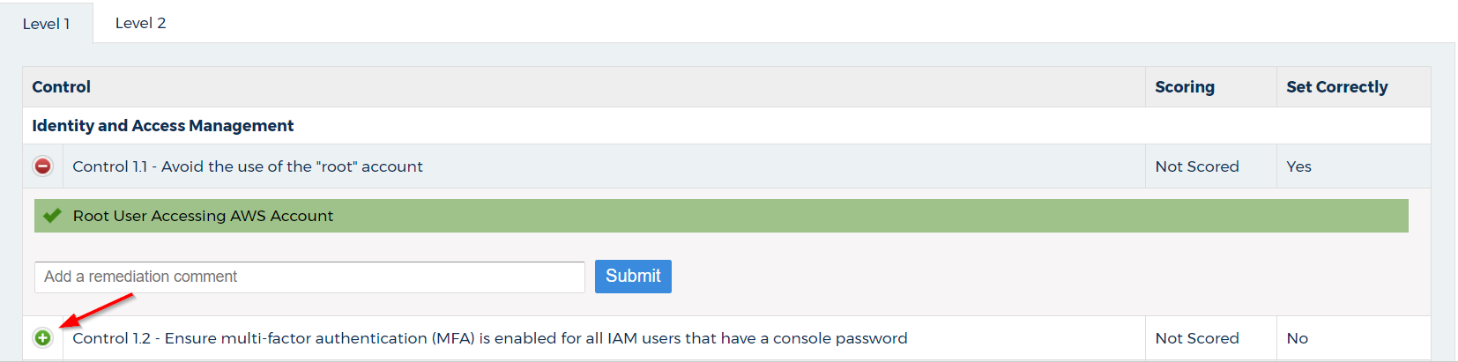Select the Level 1 tab

[46, 24]
